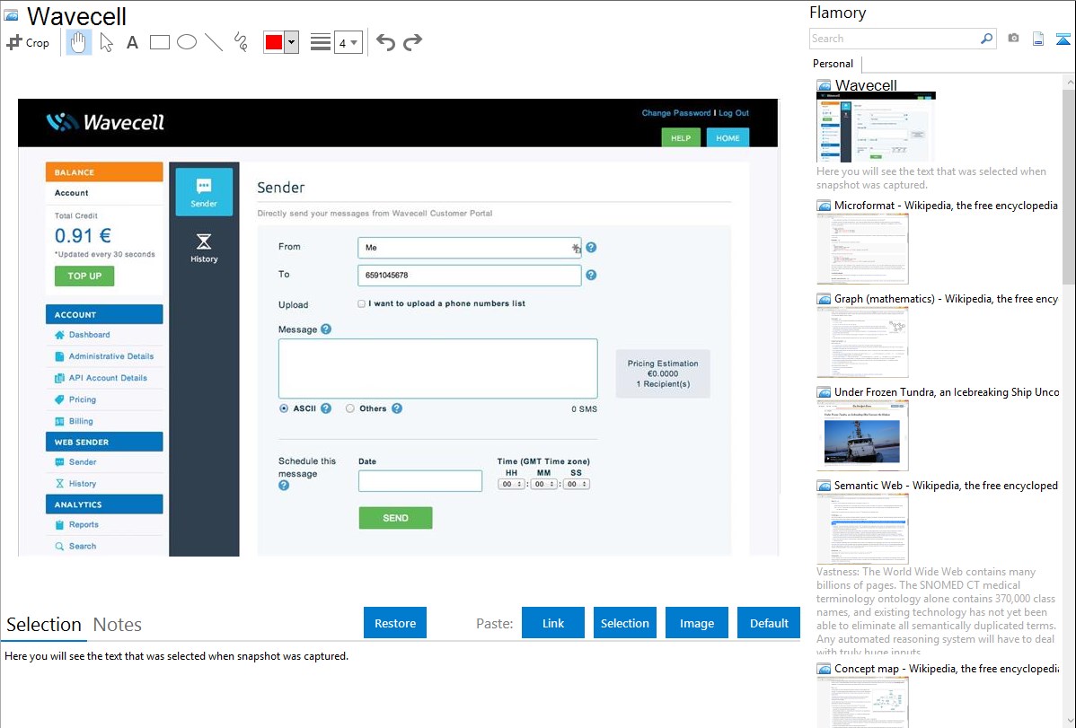Click the Paste Link button
This screenshot has width=1076, height=728.
pos(553,623)
